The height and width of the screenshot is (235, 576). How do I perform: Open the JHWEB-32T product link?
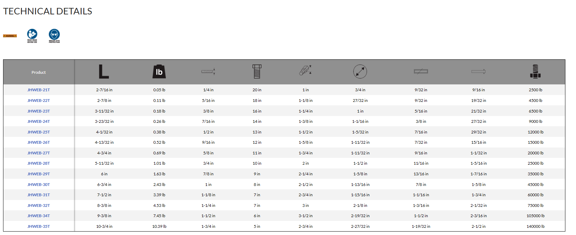pyautogui.click(x=39, y=205)
